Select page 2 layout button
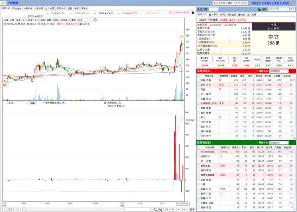297x212 pixels. click(6, 209)
